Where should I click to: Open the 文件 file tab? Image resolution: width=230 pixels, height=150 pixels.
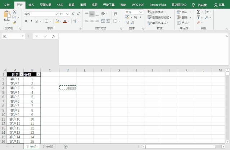click(x=7, y=5)
